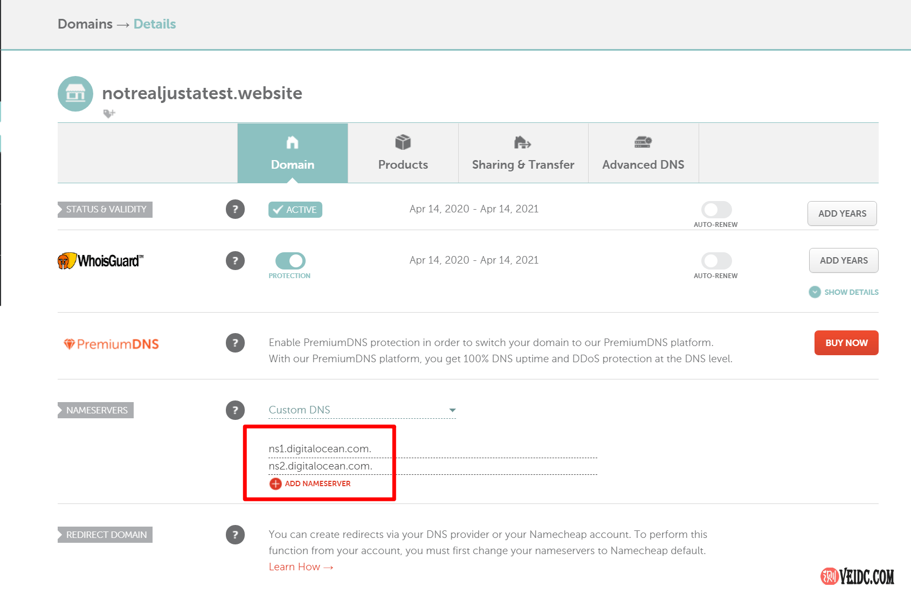Click Buy Now for PremiumDNS

pos(846,343)
